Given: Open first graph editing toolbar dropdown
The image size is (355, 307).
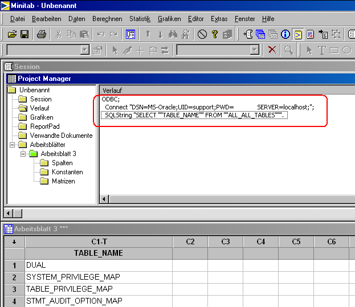Looking at the screenshot, I should pos(85,50).
